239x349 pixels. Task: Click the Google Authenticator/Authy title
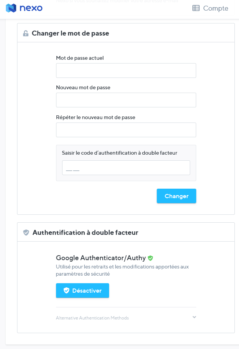pyautogui.click(x=101, y=258)
